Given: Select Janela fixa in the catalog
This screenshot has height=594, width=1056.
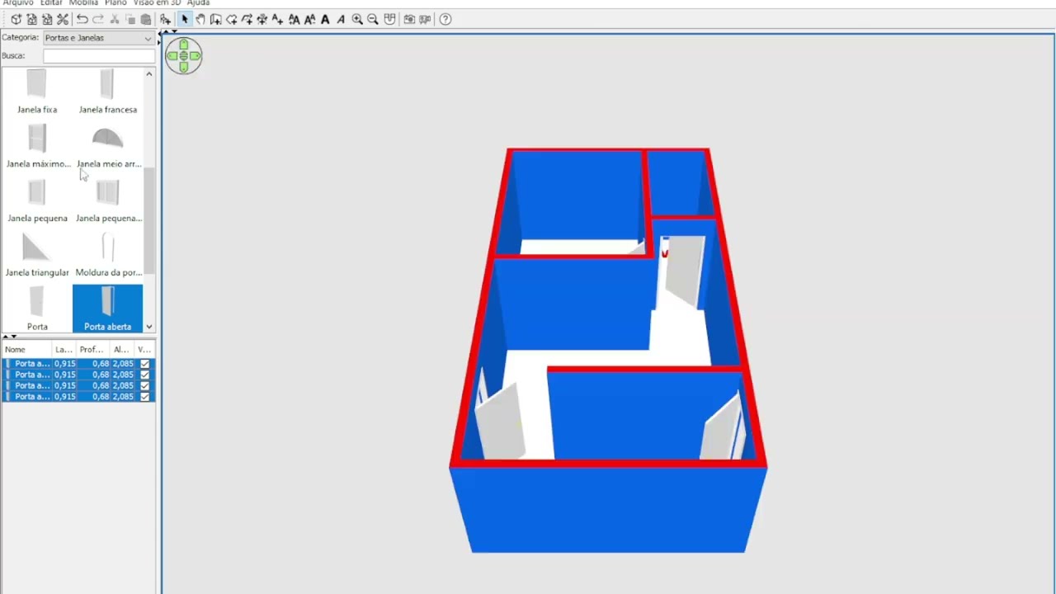Looking at the screenshot, I should click(x=37, y=92).
